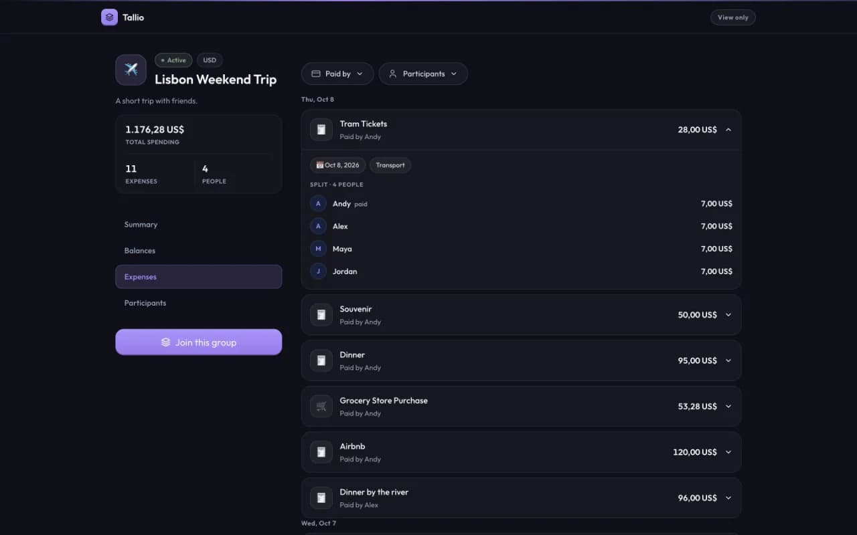Click the Airbnb receipt icon
Viewport: 857px width, 535px height.
(321, 452)
